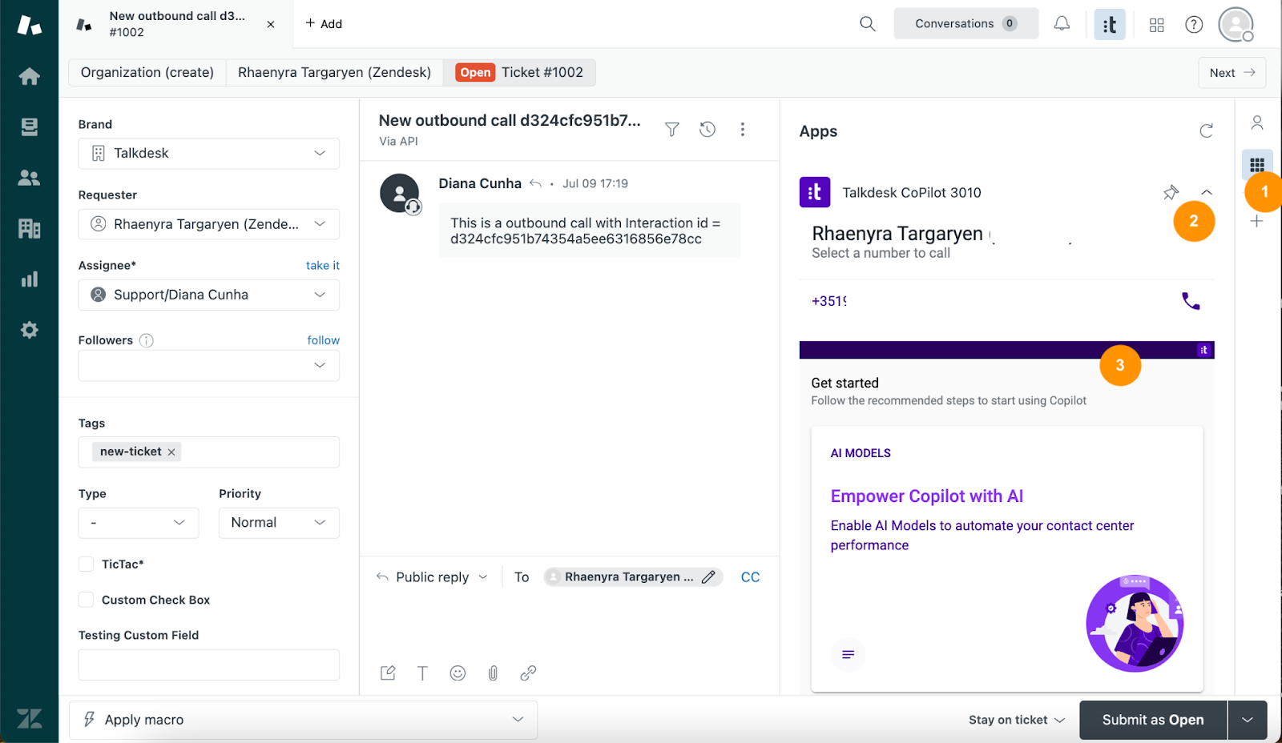This screenshot has height=743, width=1282.
Task: Click the take it link
Action: 323,265
